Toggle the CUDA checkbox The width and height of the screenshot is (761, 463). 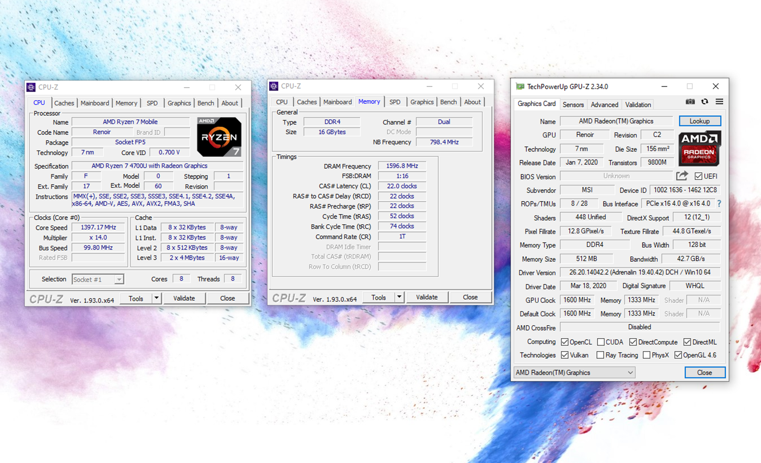tap(601, 342)
